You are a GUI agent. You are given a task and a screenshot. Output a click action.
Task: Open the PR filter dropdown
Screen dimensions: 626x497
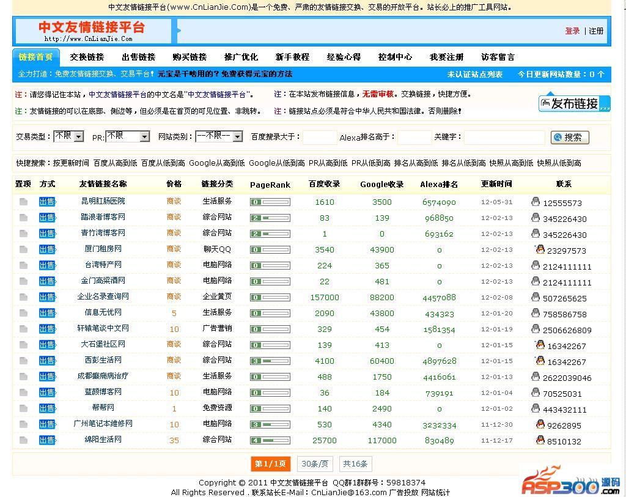tap(128, 136)
